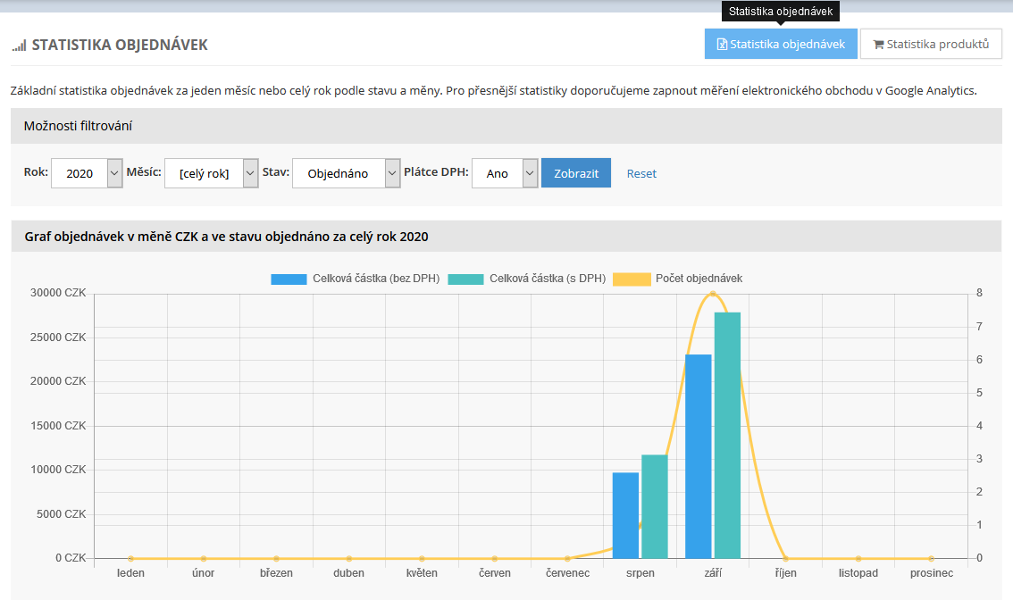Viewport: 1013px width, 600px height.
Task: Switch to the Statistika objednávek tab
Action: (781, 44)
